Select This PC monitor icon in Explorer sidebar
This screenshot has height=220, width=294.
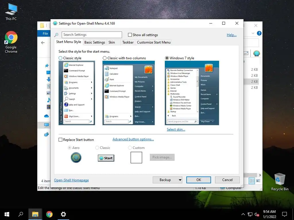47,125
